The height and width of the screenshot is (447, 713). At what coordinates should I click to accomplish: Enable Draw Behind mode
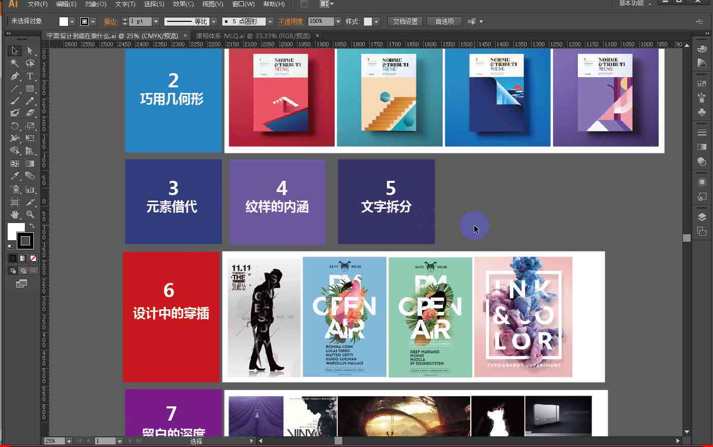coord(23,271)
